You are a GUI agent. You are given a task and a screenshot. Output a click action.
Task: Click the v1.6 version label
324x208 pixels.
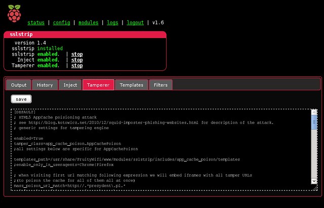158,22
